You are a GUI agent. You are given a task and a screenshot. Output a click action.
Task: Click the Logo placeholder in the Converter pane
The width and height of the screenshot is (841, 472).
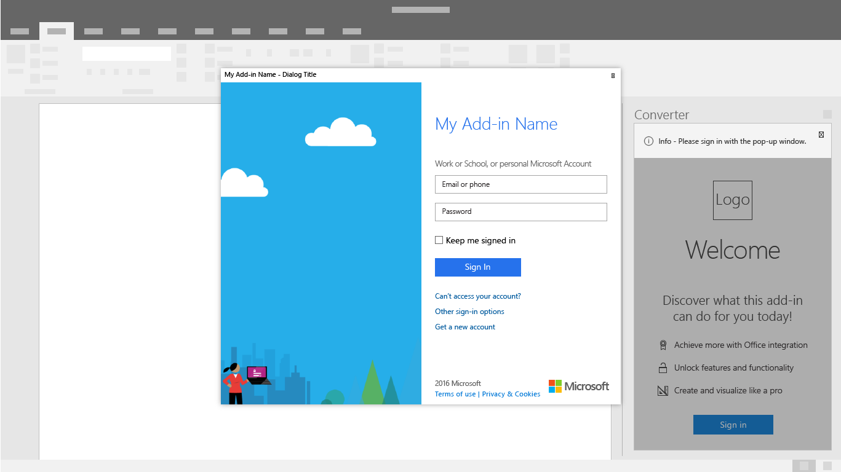pyautogui.click(x=732, y=200)
